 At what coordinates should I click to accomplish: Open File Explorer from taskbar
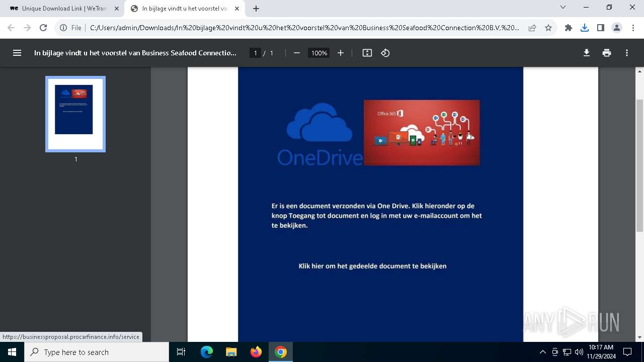(x=231, y=352)
